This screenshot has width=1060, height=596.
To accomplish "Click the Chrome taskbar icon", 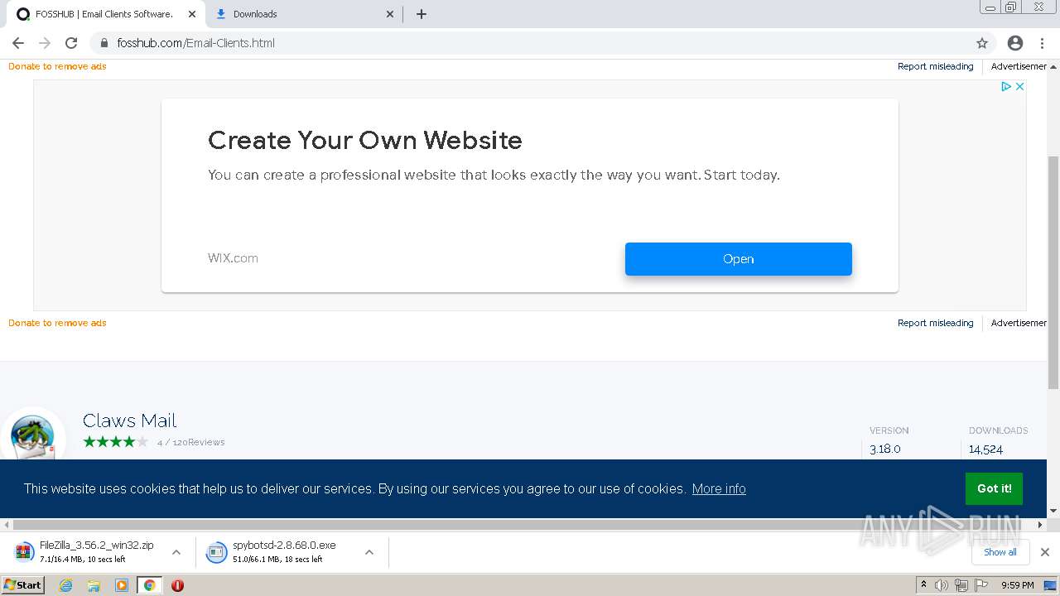I will coord(150,585).
